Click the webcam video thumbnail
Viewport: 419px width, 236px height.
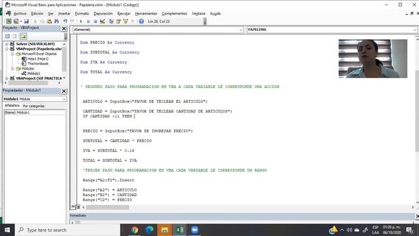tap(373, 58)
